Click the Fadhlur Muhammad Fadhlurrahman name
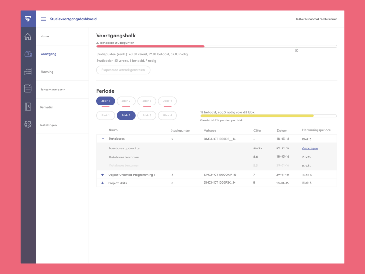 317,19
